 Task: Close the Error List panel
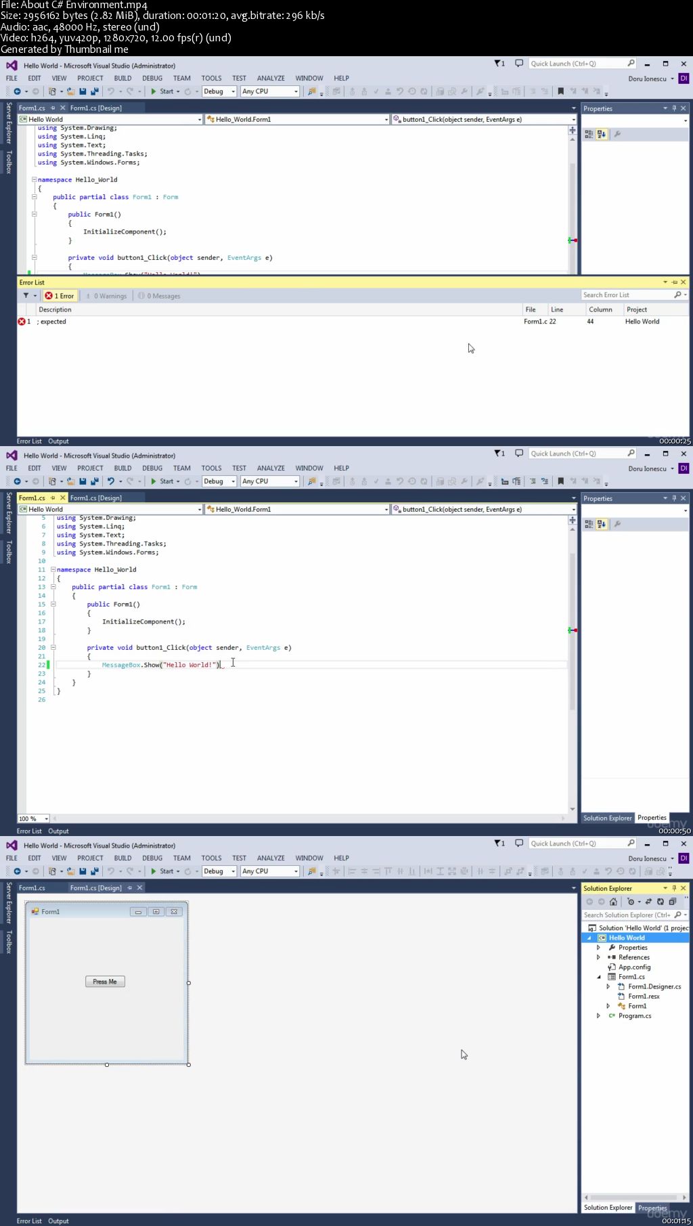(x=683, y=282)
